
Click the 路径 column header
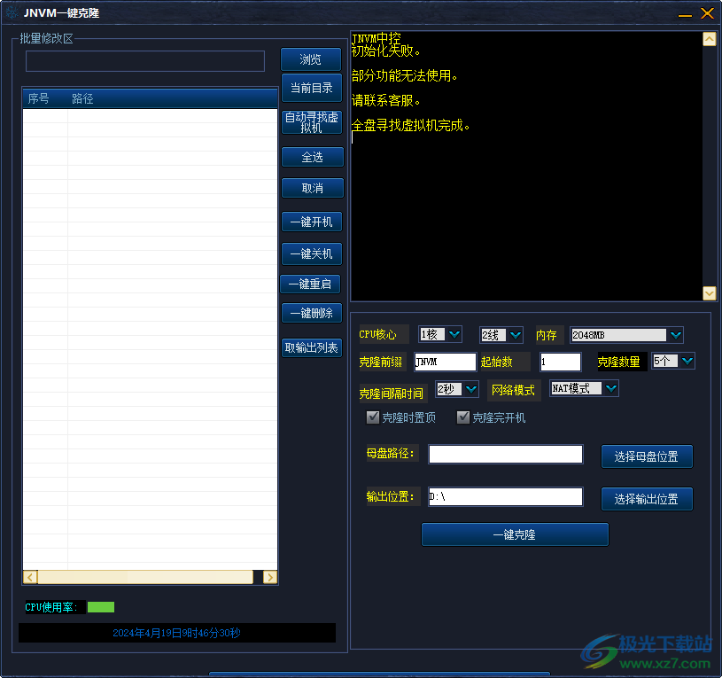83,98
